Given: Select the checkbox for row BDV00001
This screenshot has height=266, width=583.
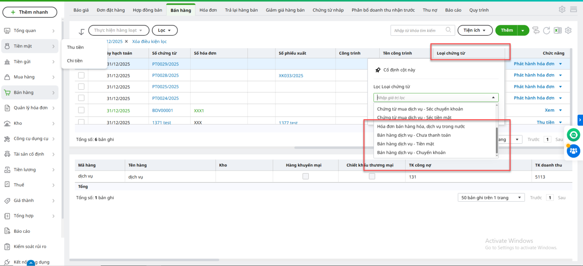Looking at the screenshot, I should coord(81,110).
